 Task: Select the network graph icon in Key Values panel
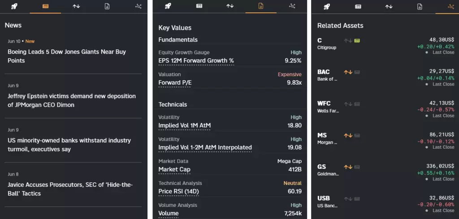pos(292,6)
